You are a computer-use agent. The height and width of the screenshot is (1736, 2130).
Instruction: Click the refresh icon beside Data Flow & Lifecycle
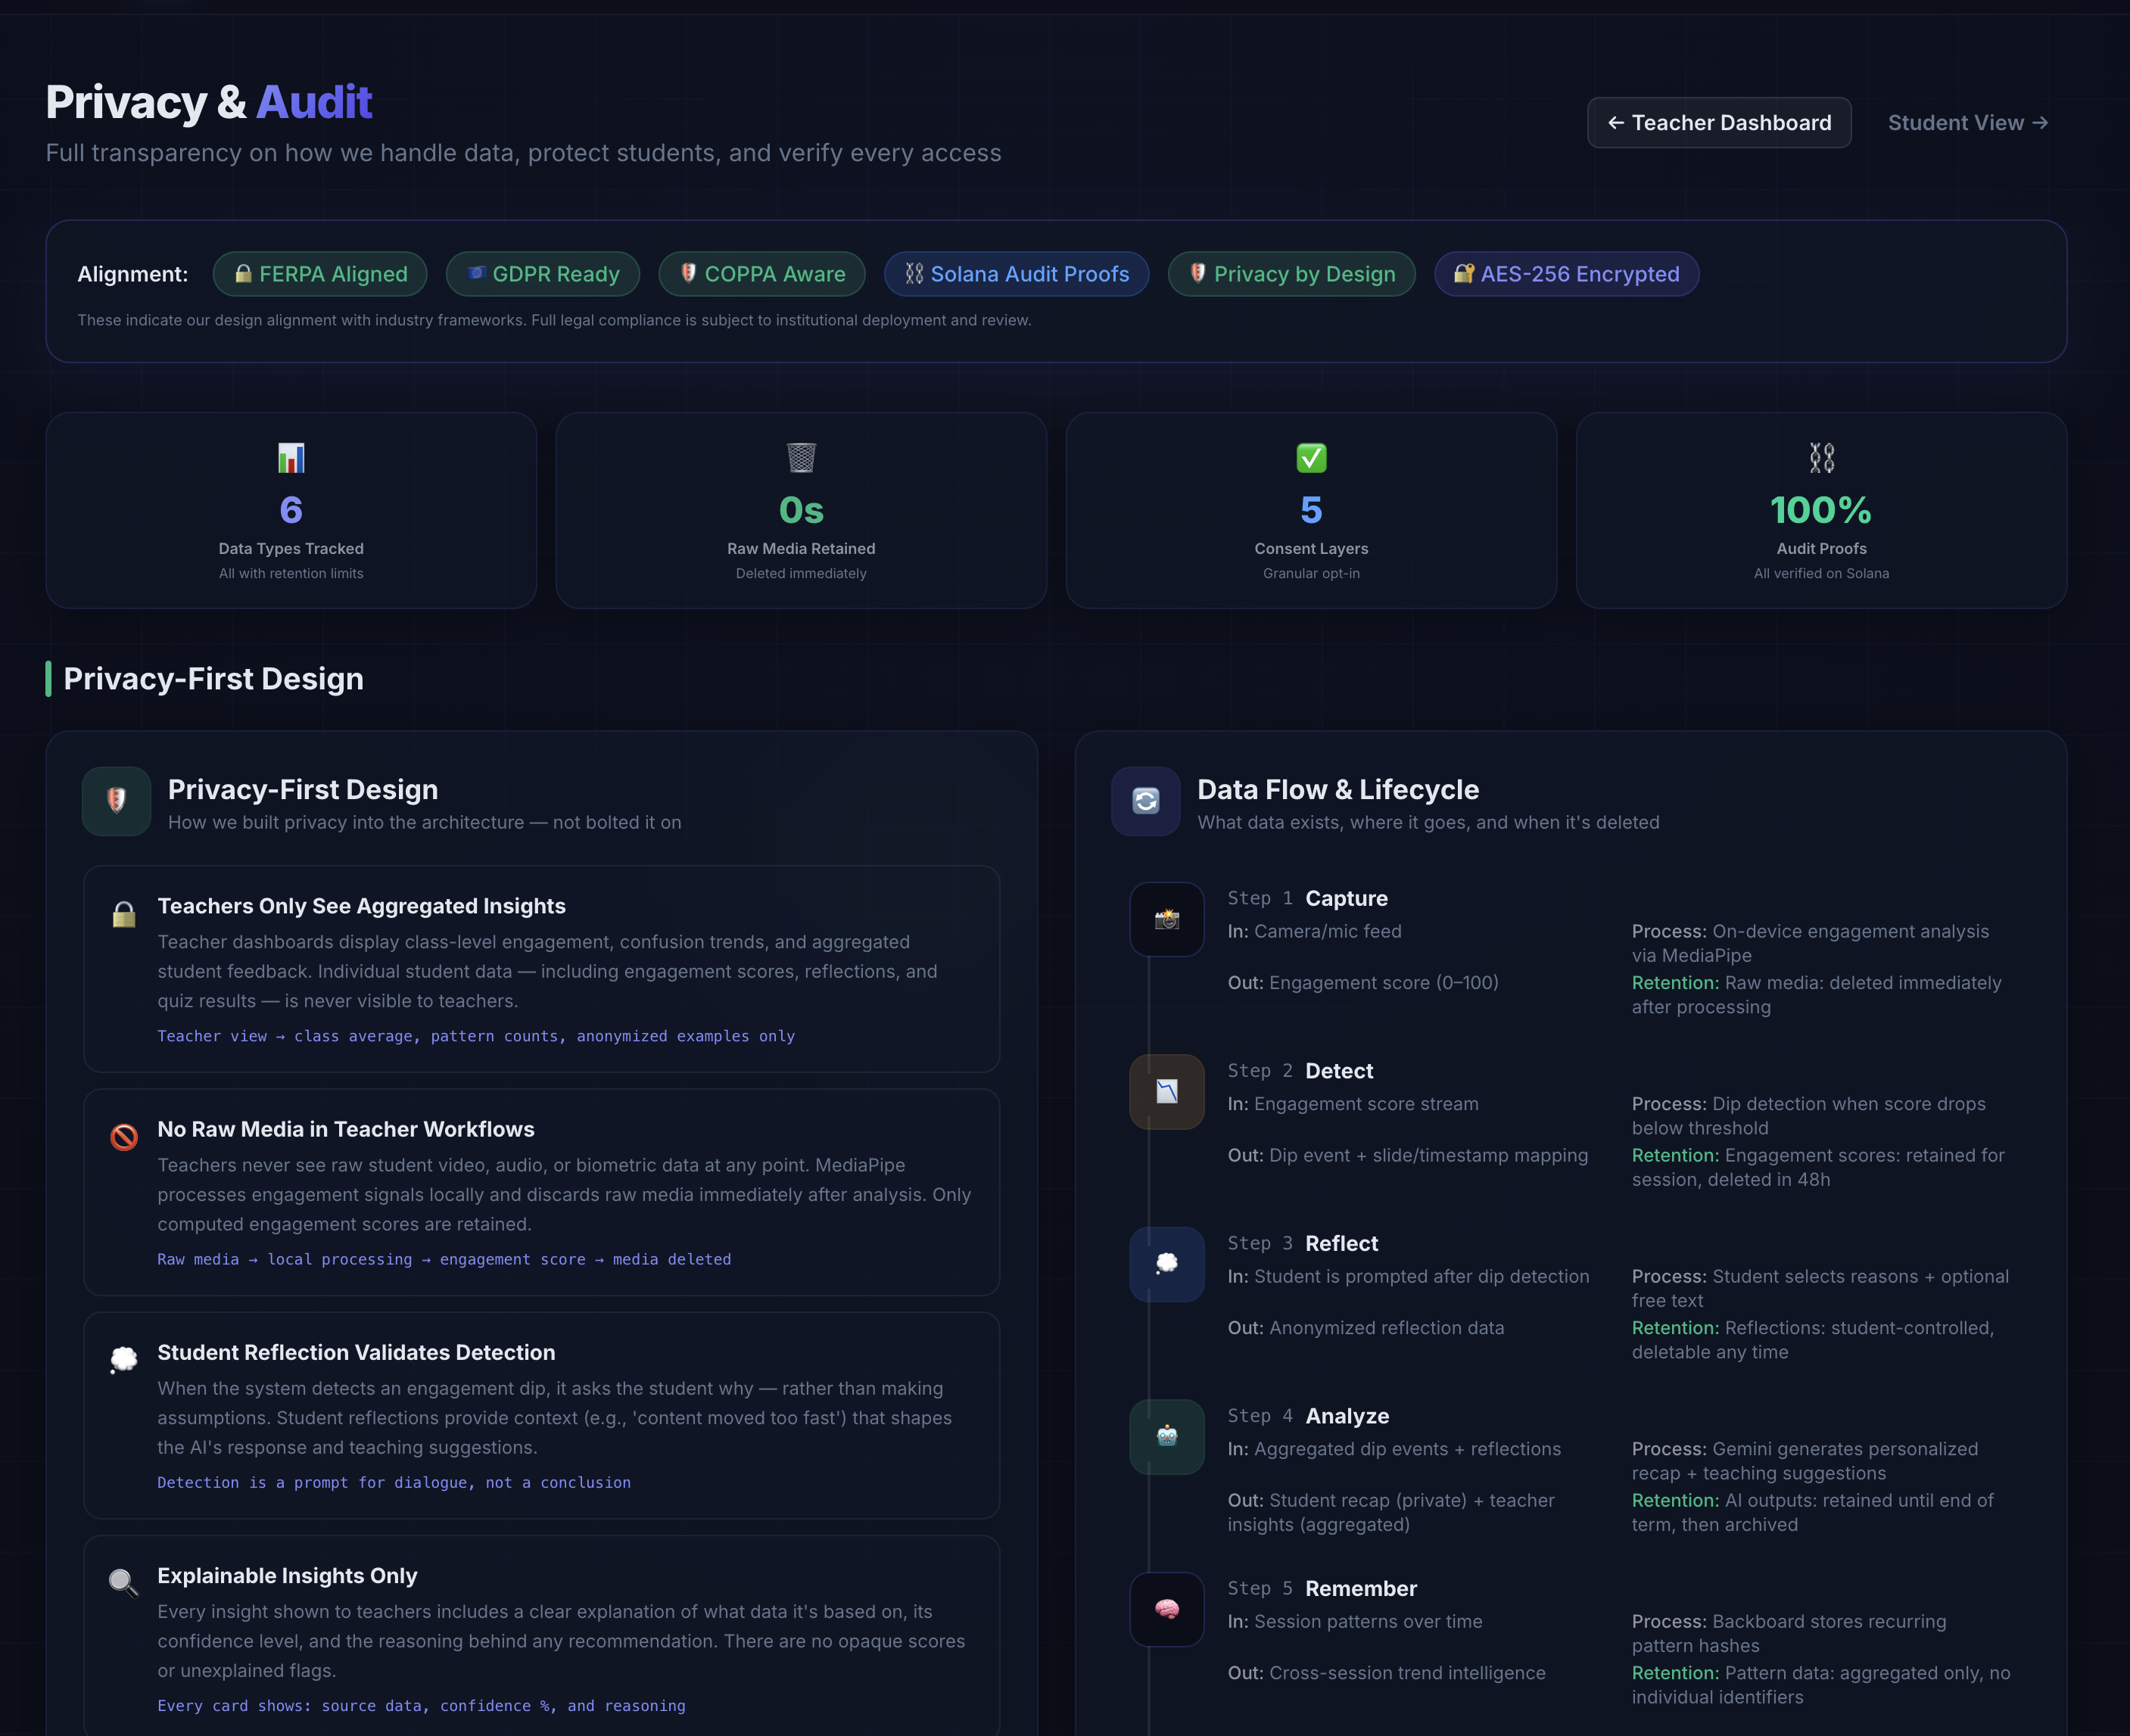[1146, 801]
